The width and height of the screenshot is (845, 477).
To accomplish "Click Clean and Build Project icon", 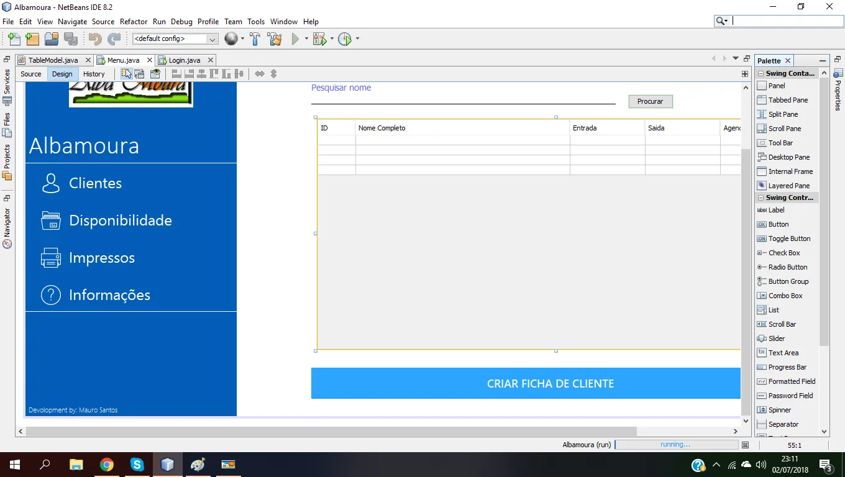I will pos(275,39).
